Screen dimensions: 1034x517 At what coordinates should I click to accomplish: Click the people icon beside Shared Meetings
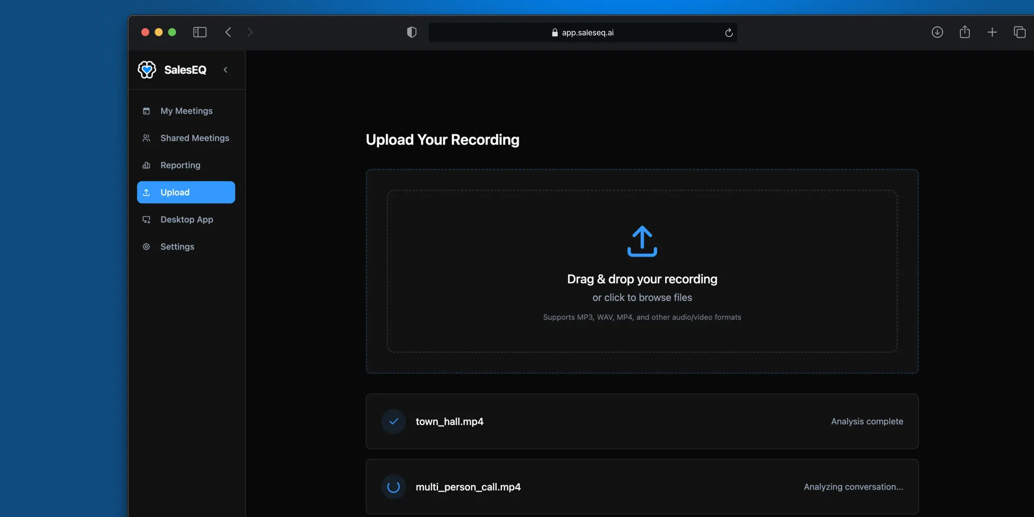pos(146,138)
